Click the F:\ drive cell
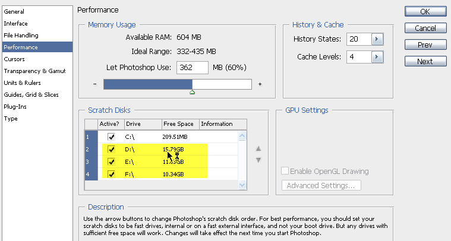This screenshot has width=451, height=241. [x=130, y=175]
